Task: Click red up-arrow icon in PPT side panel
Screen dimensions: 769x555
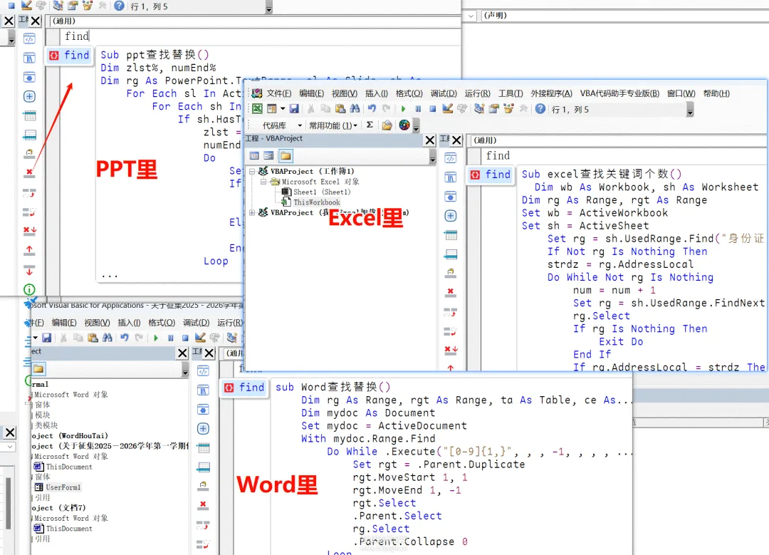Action: [x=29, y=250]
